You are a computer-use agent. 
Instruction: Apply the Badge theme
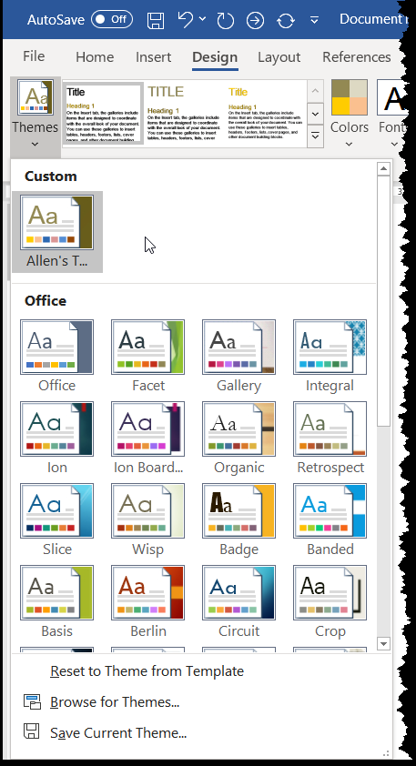238,510
